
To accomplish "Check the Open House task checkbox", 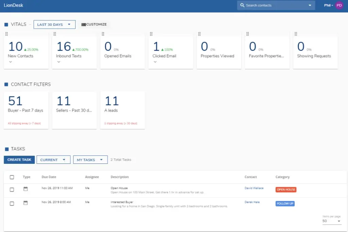I will [x=12, y=190].
